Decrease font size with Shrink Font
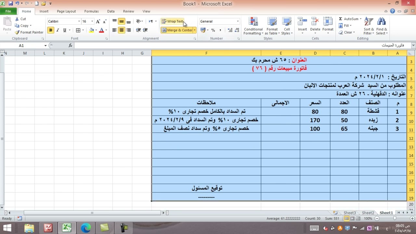The width and height of the screenshot is (416, 234). pos(104,21)
